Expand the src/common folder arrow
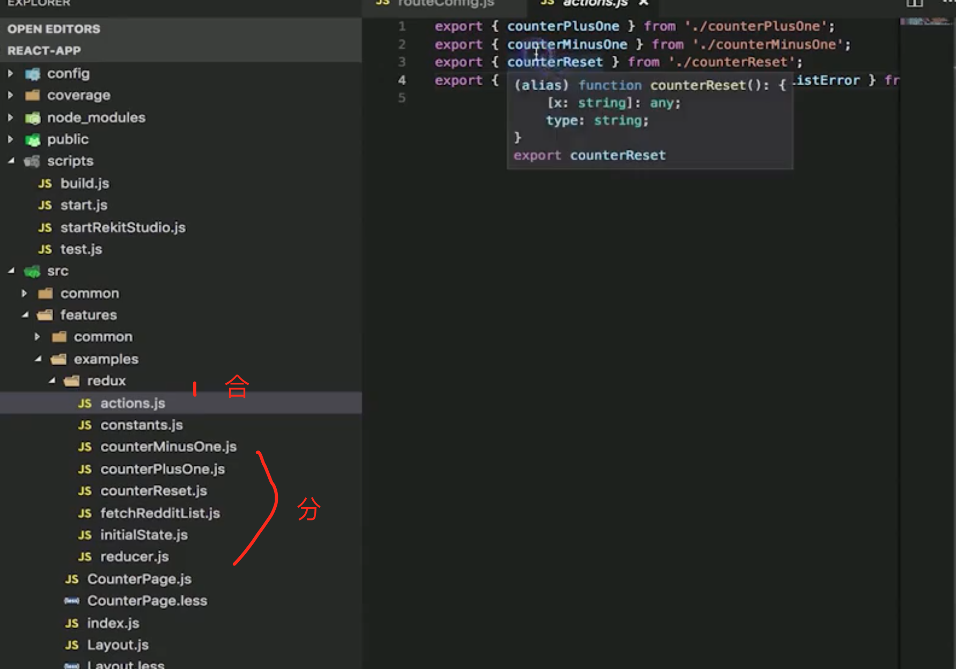 [x=24, y=293]
